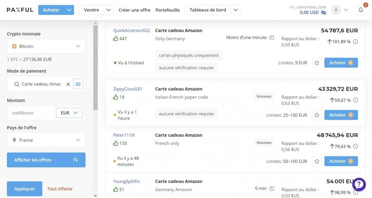Viewport: 372px width, 198px height.
Task: Click info icon next to 101,89 %
Action: tap(355, 42)
